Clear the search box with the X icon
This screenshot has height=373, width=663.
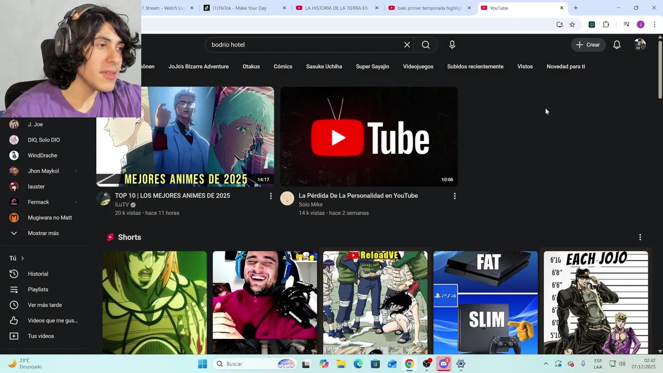(x=407, y=45)
